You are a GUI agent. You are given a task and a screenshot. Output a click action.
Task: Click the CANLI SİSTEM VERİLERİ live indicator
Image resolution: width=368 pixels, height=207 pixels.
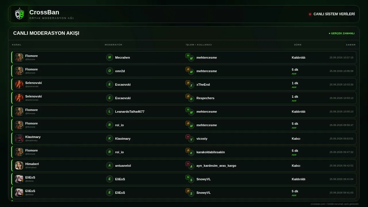(x=332, y=14)
